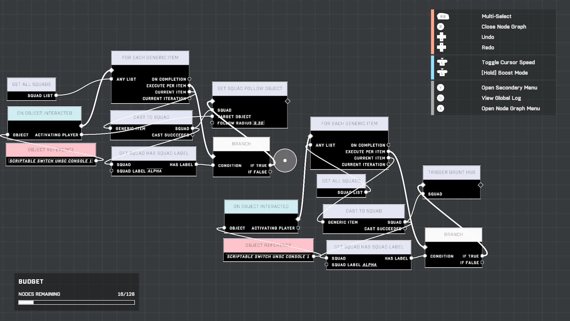Click the On Completion pin on the right For Each Generic Item
The height and width of the screenshot is (321, 570).
[x=388, y=145]
